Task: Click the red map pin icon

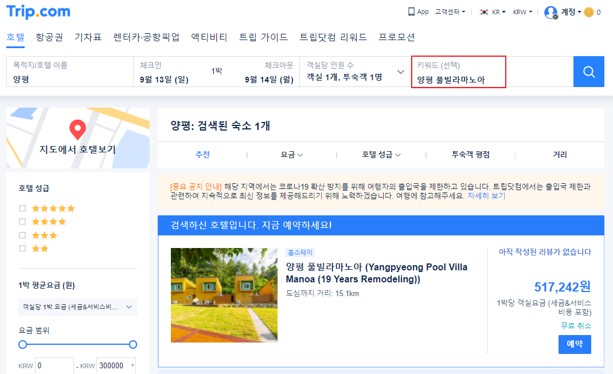Action: pyautogui.click(x=77, y=129)
